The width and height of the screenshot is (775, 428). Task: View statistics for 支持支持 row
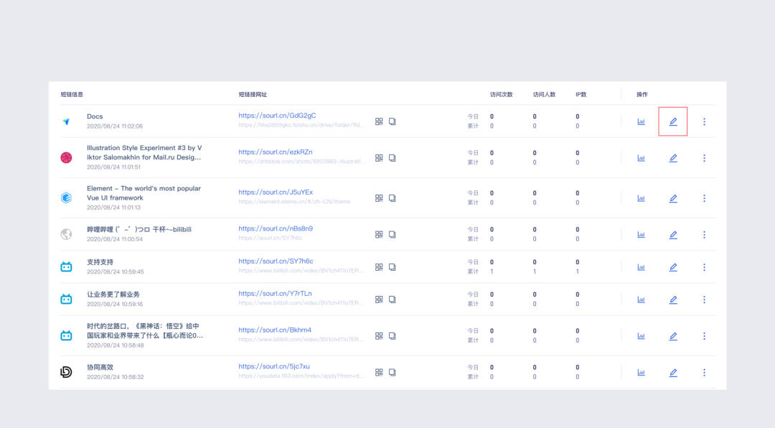[641, 267]
